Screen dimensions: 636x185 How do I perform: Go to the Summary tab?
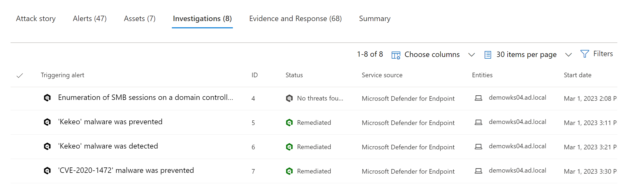coord(374,19)
